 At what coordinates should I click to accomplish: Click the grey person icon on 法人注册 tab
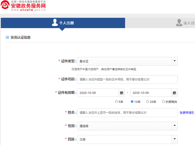coord(179,23)
